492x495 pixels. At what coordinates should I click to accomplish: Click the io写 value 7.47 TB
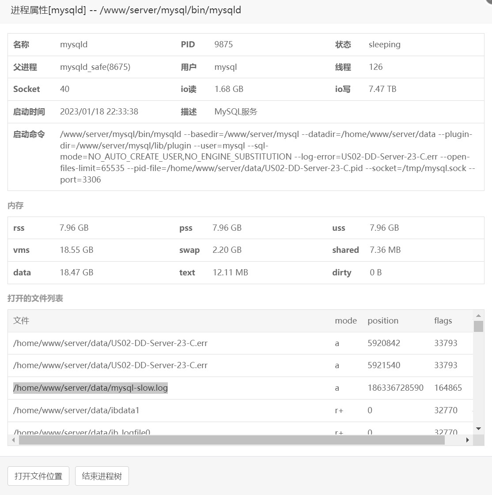382,89
